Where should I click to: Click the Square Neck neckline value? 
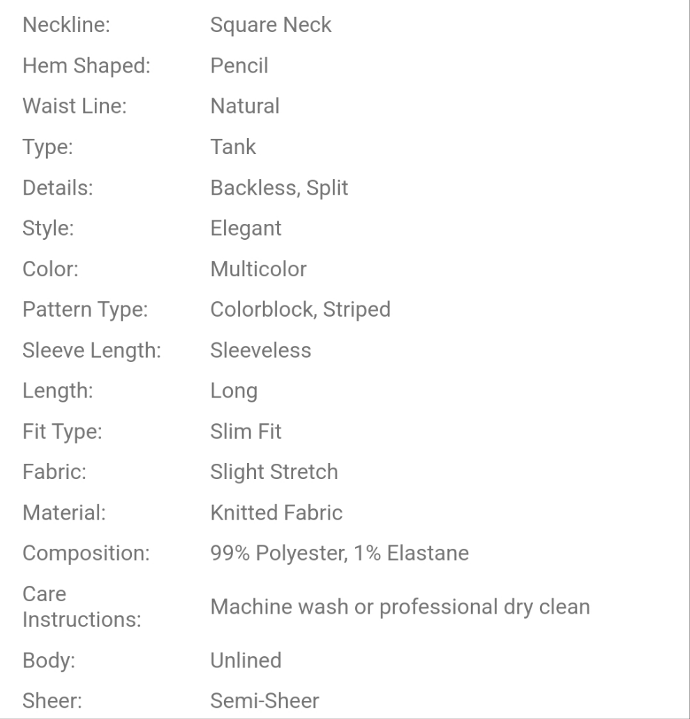(x=271, y=26)
